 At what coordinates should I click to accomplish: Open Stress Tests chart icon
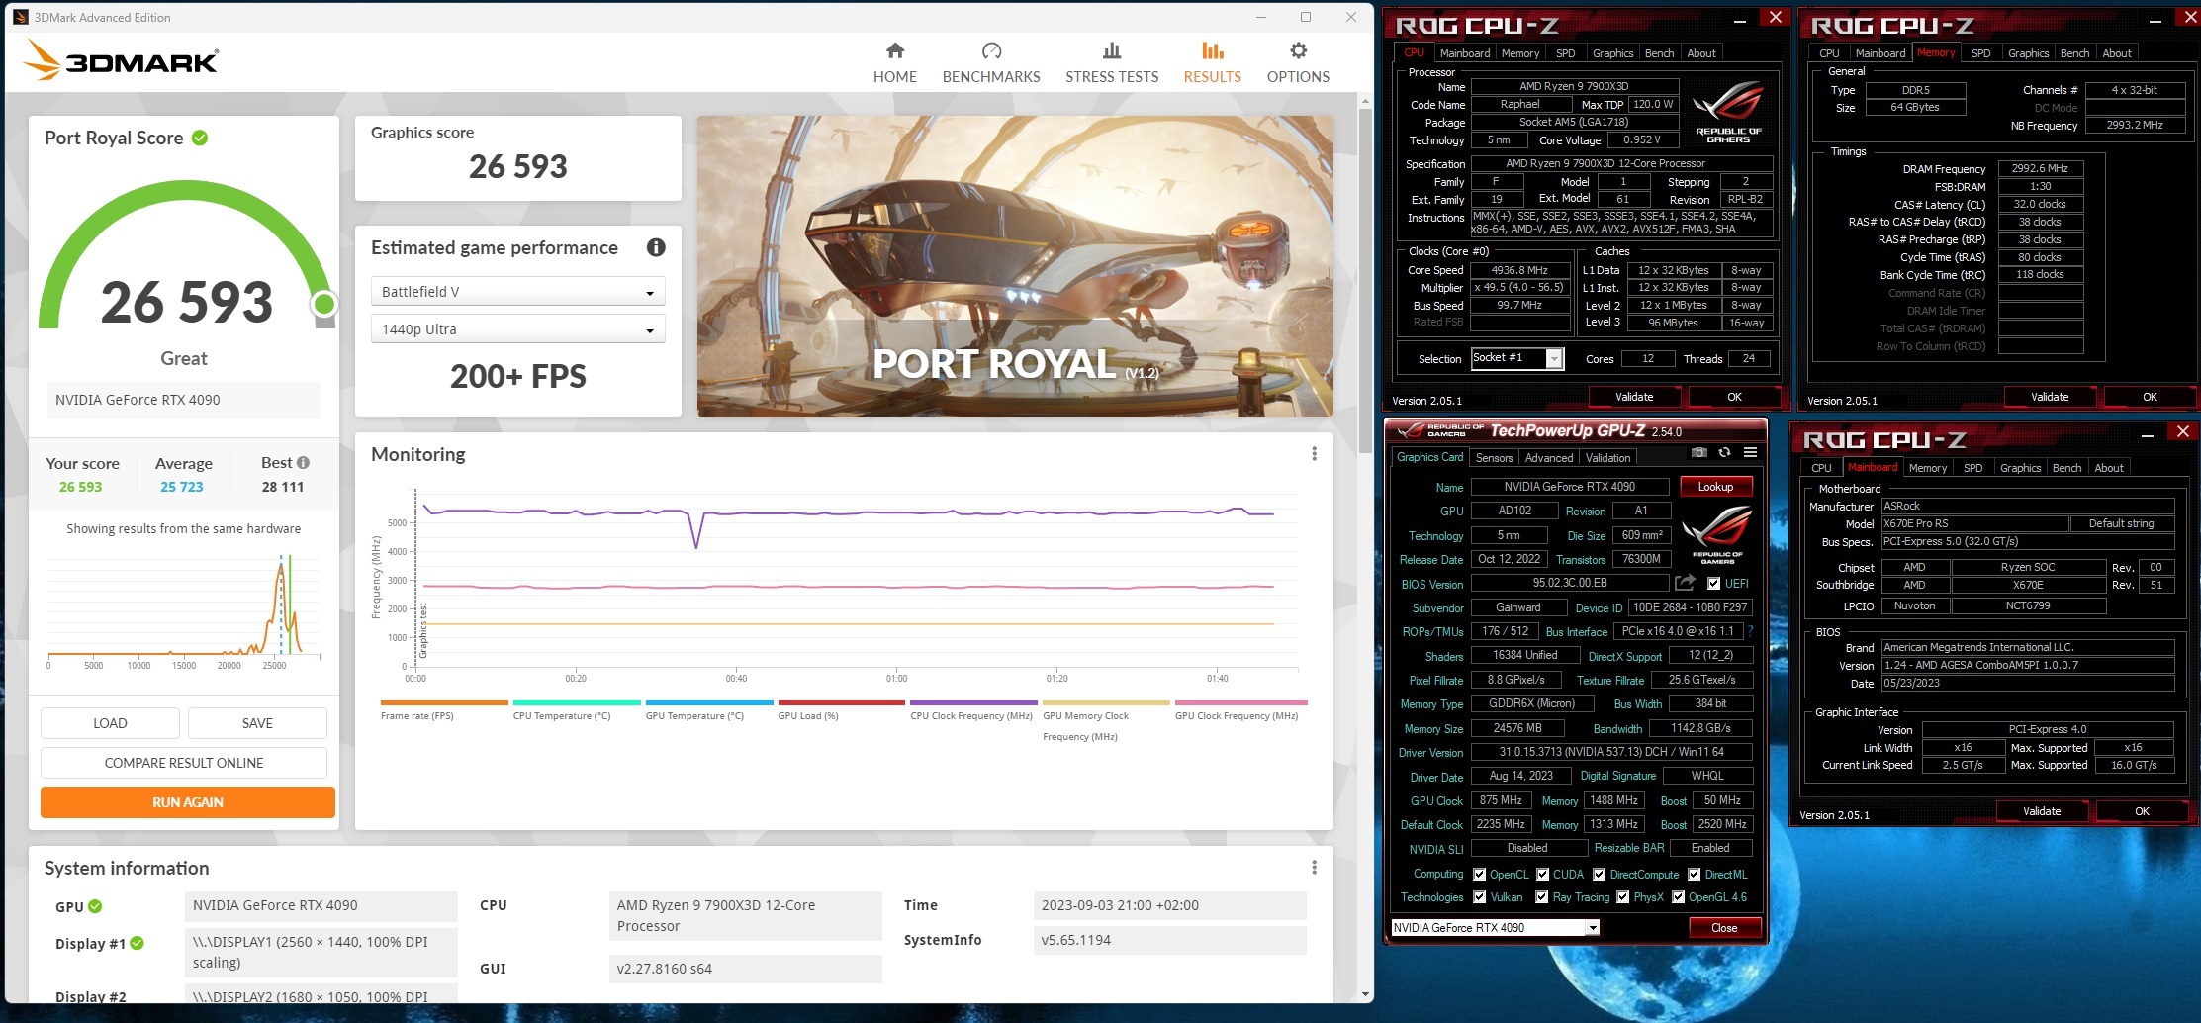pyautogui.click(x=1112, y=50)
